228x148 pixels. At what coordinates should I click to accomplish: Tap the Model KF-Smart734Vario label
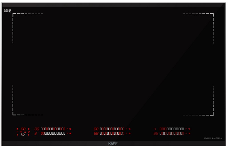point(214,138)
